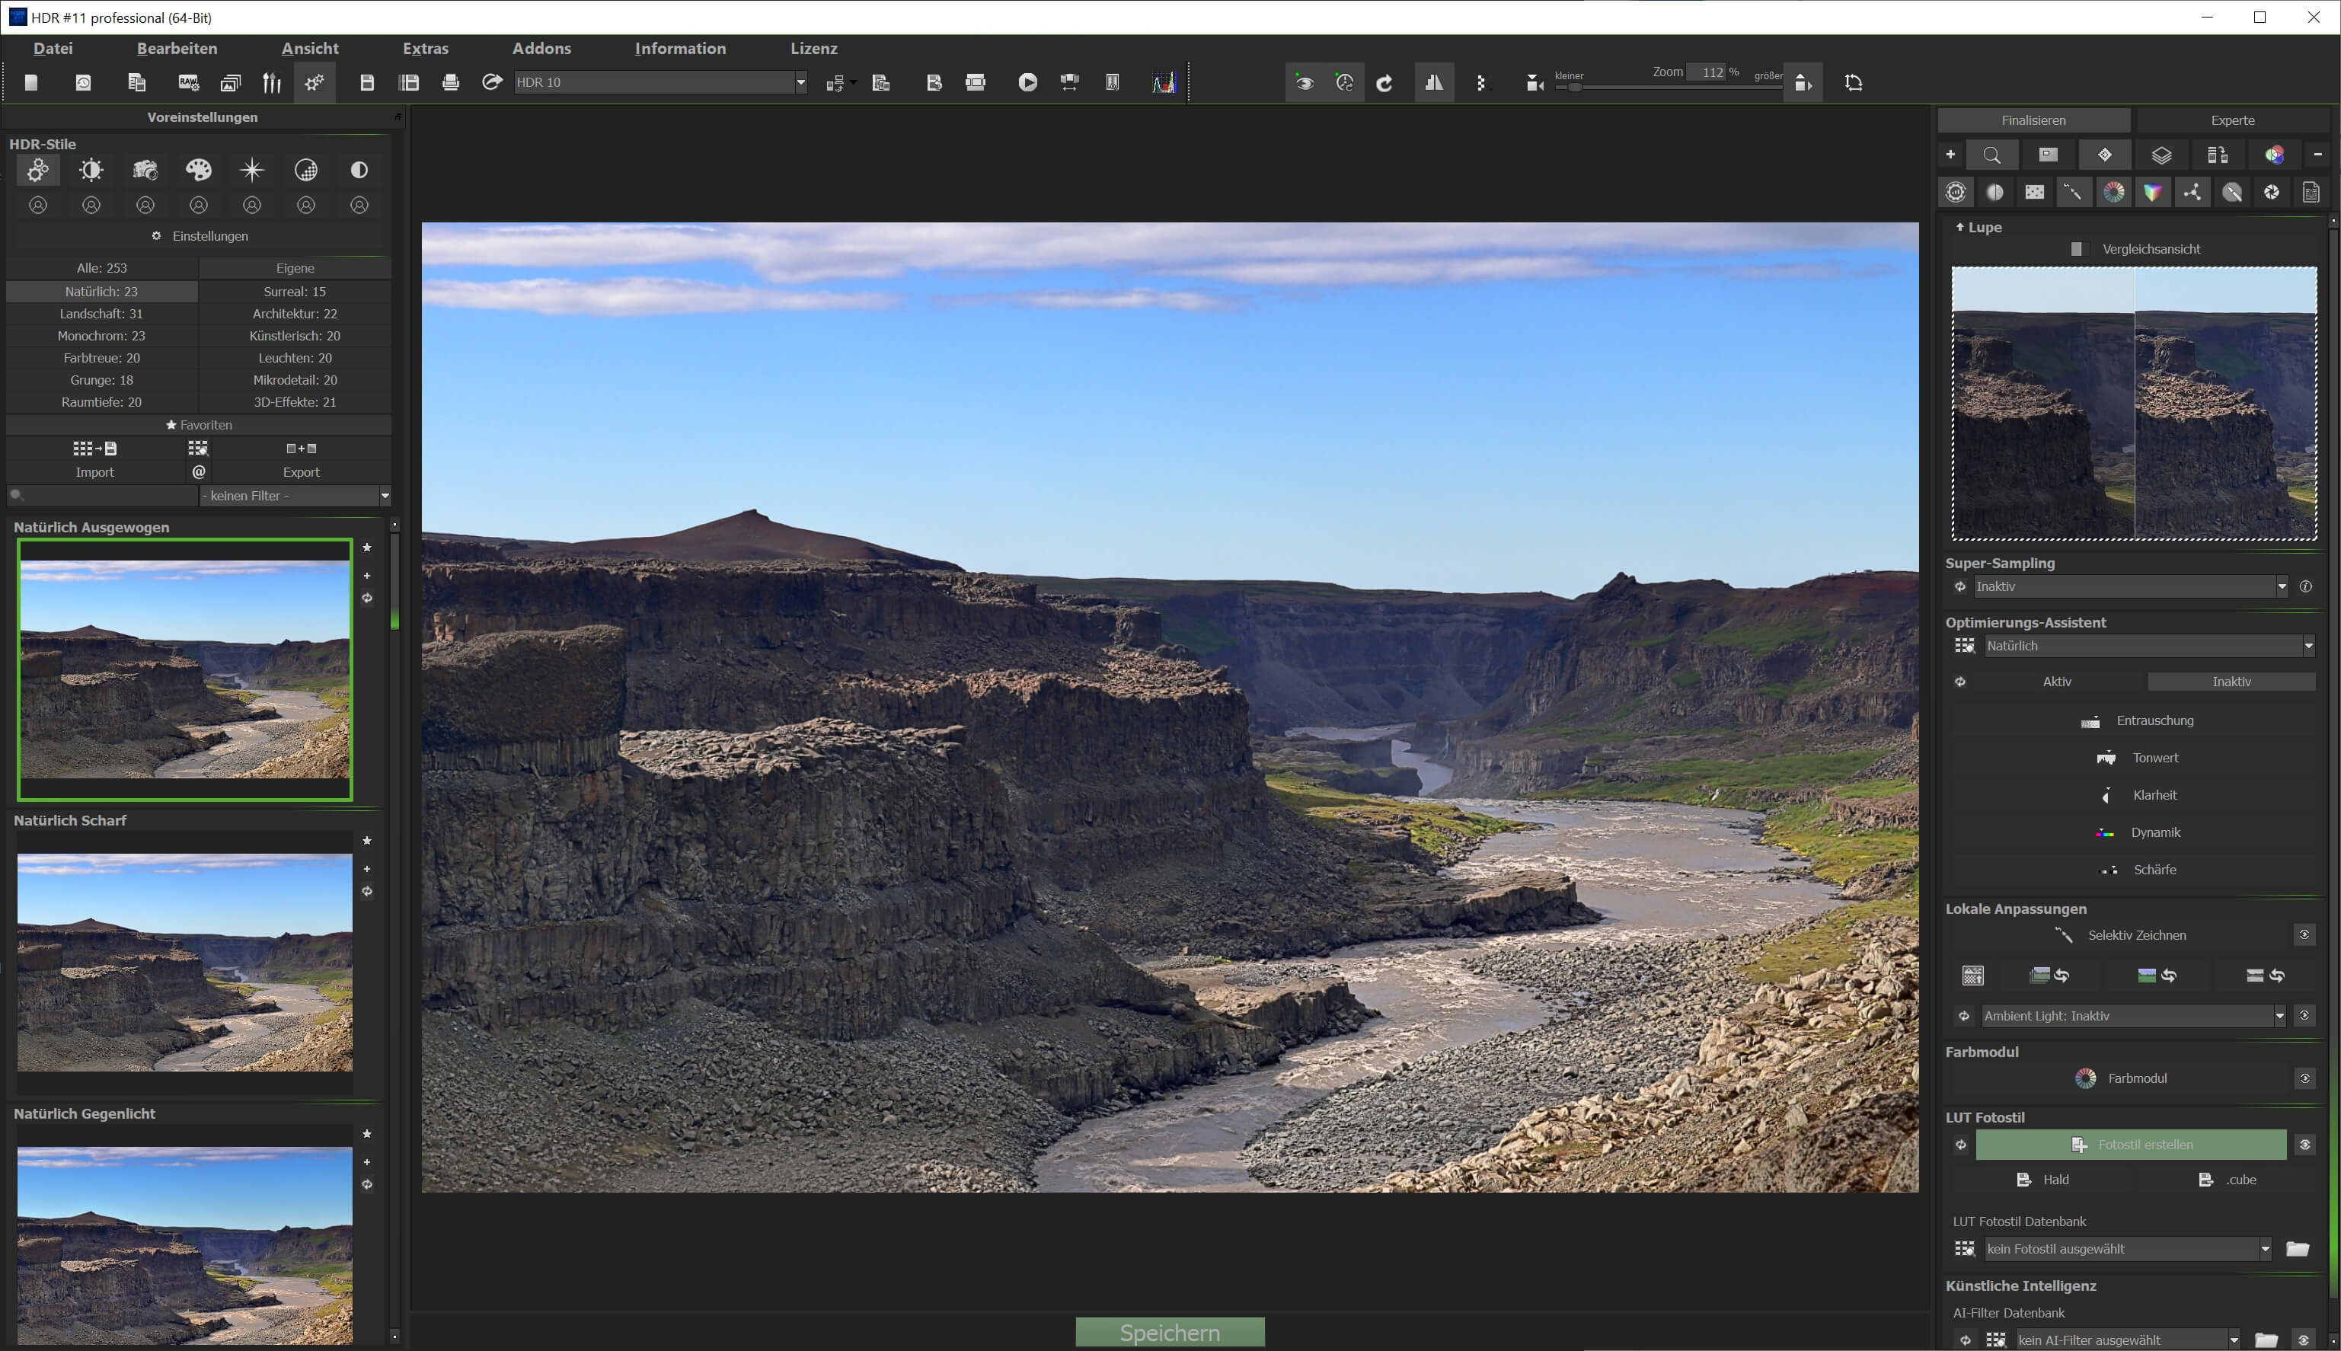The width and height of the screenshot is (2341, 1351).
Task: Click the RGB color circles icon
Action: 2274,155
